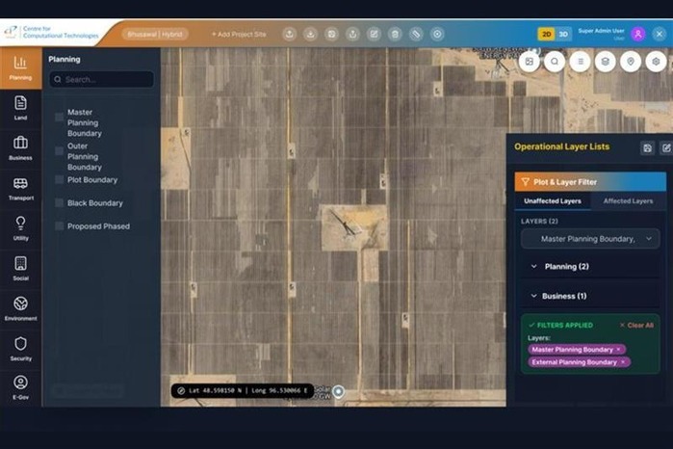Click the round map search button
Image resolution: width=673 pixels, height=449 pixels.
(555, 62)
